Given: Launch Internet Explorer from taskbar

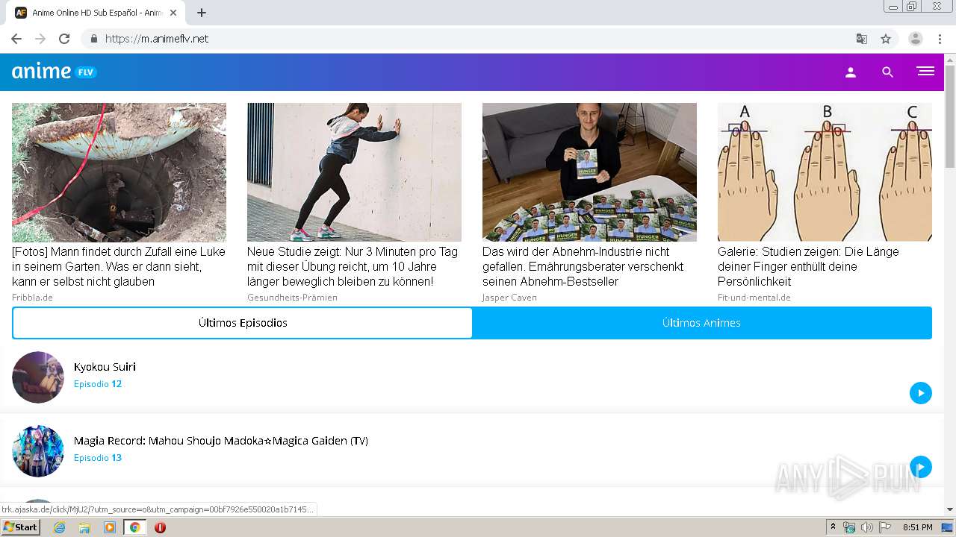Looking at the screenshot, I should [59, 527].
